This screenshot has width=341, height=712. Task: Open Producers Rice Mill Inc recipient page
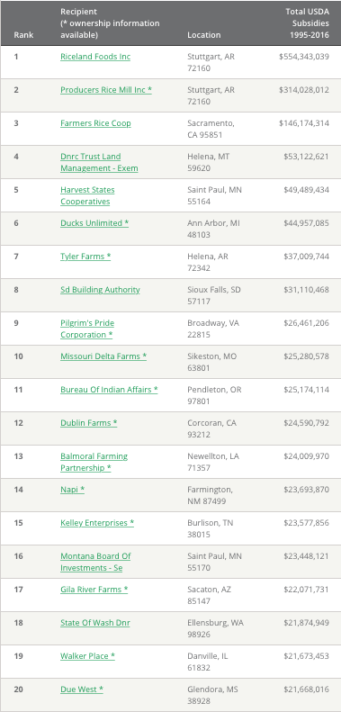pos(106,90)
